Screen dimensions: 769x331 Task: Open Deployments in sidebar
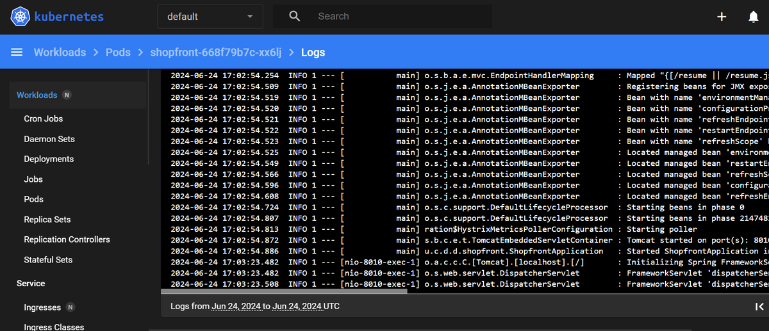tap(49, 159)
